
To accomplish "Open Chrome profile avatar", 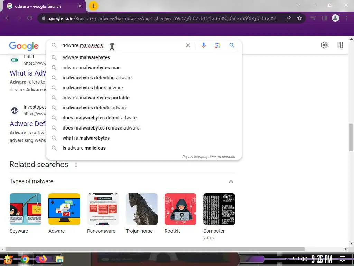I will pyautogui.click(x=335, y=18).
